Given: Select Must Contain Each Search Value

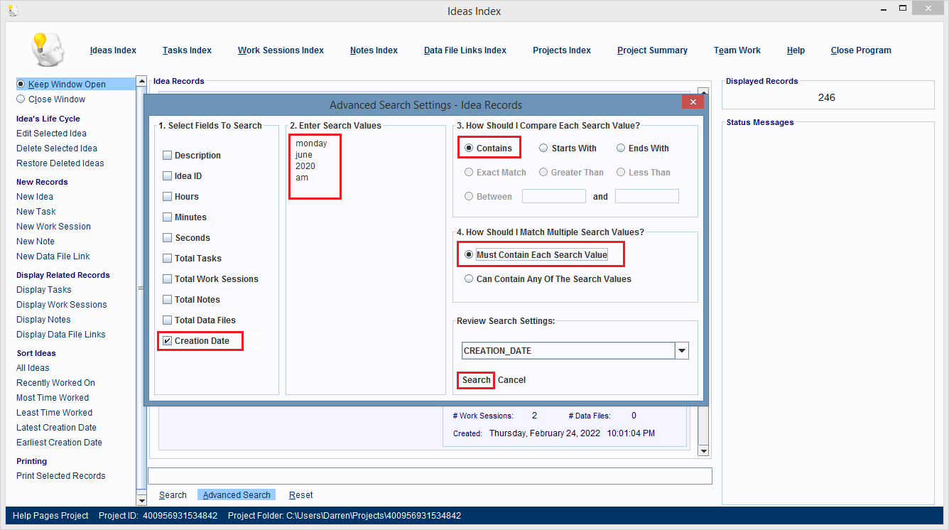Looking at the screenshot, I should (469, 255).
